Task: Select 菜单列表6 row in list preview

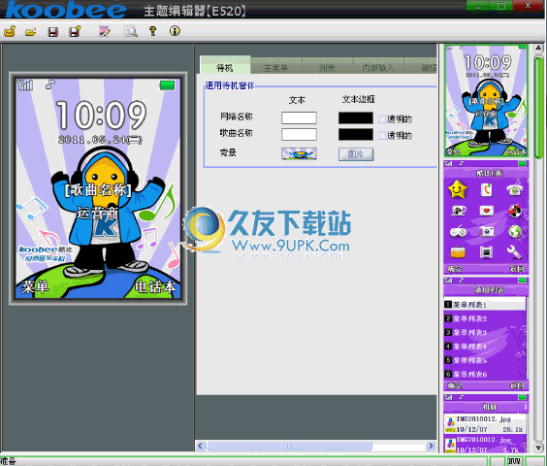Action: pos(485,374)
